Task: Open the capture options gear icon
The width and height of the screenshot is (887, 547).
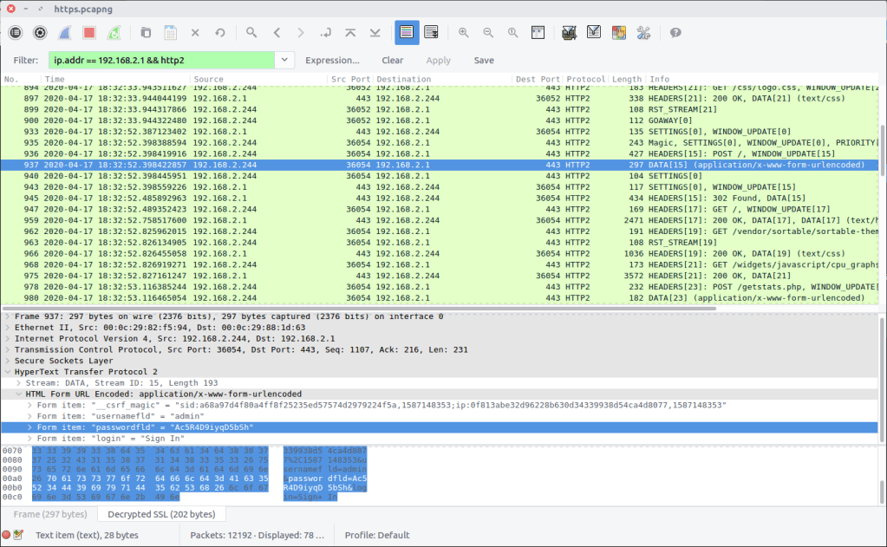Action: [40, 33]
